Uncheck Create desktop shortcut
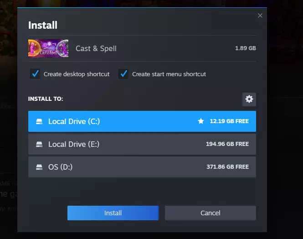The image size is (303, 239). pyautogui.click(x=35, y=74)
